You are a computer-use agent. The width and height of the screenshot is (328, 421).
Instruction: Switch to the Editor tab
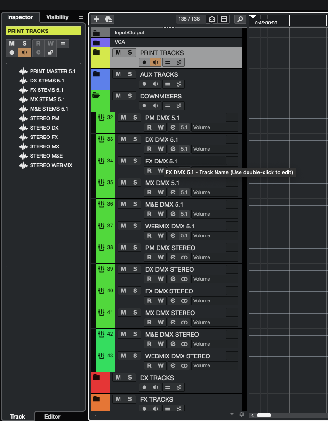(52, 416)
